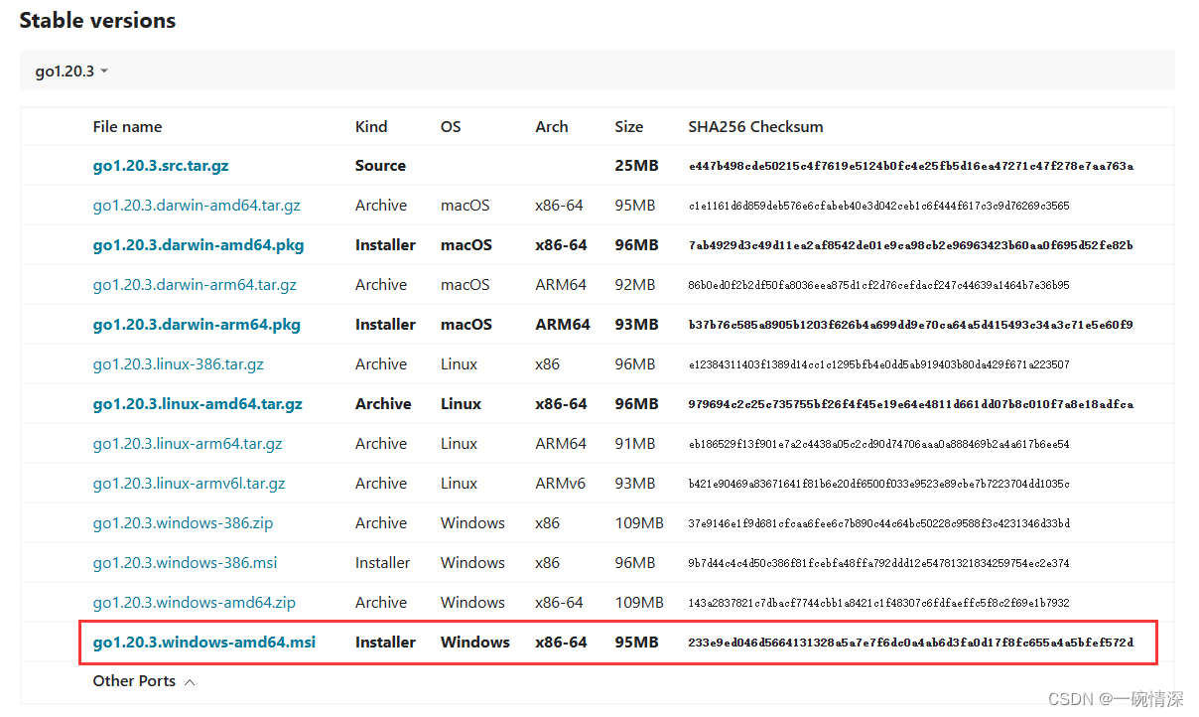The height and width of the screenshot is (717, 1199).
Task: Click the Stable versions heading
Action: tap(97, 20)
